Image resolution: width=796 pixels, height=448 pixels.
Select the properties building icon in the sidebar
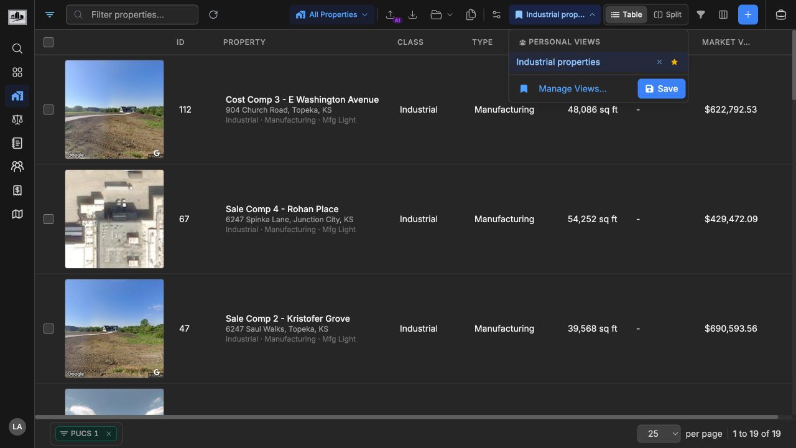[x=17, y=96]
